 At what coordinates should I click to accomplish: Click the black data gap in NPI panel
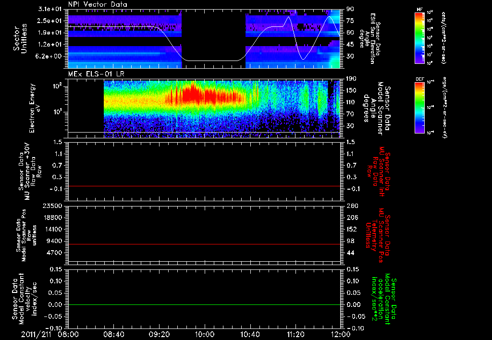point(213,38)
